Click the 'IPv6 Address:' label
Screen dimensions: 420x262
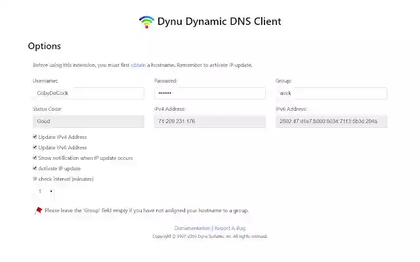[291, 109]
